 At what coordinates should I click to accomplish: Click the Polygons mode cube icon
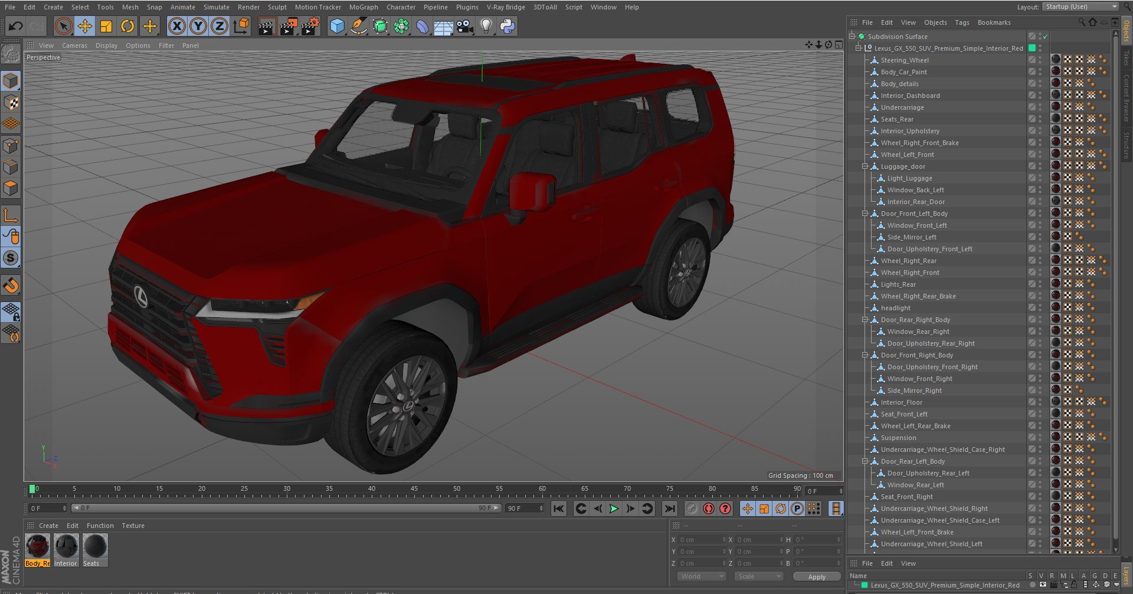click(11, 188)
